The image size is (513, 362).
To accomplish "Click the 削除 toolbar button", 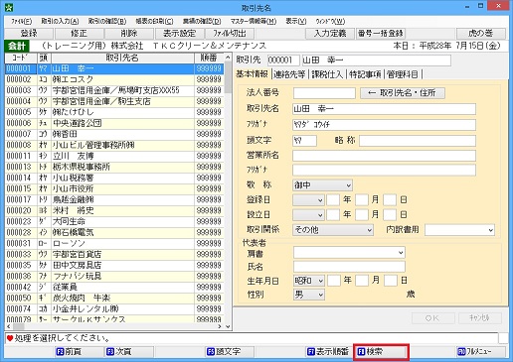I will click(x=129, y=34).
